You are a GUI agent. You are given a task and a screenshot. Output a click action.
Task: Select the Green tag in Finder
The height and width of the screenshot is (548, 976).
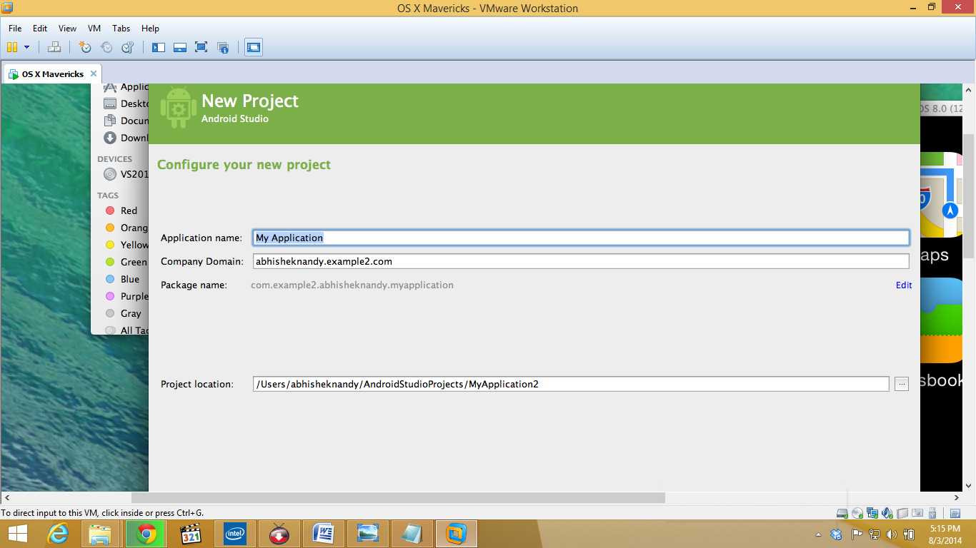[x=126, y=262]
